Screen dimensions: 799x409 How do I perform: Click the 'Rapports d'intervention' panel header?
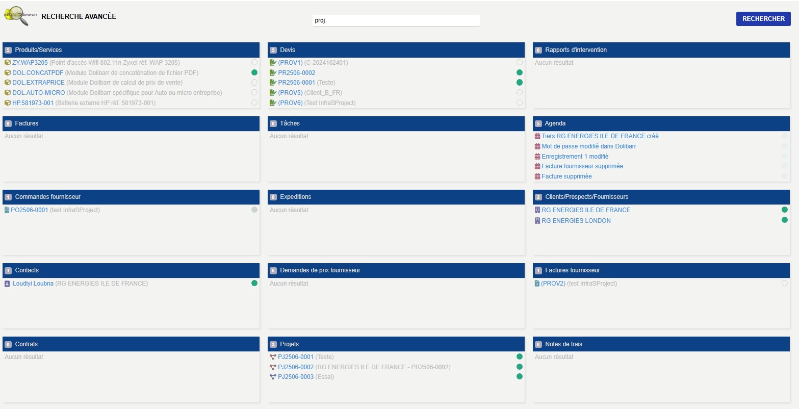(661, 50)
